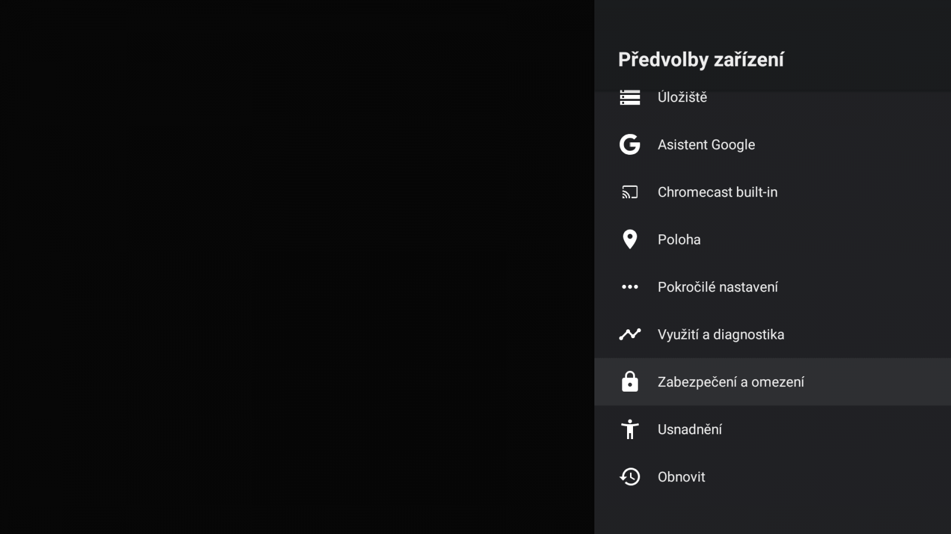Open the Úložiště storage menu item
Screen dimensions: 951x534
pos(682,97)
